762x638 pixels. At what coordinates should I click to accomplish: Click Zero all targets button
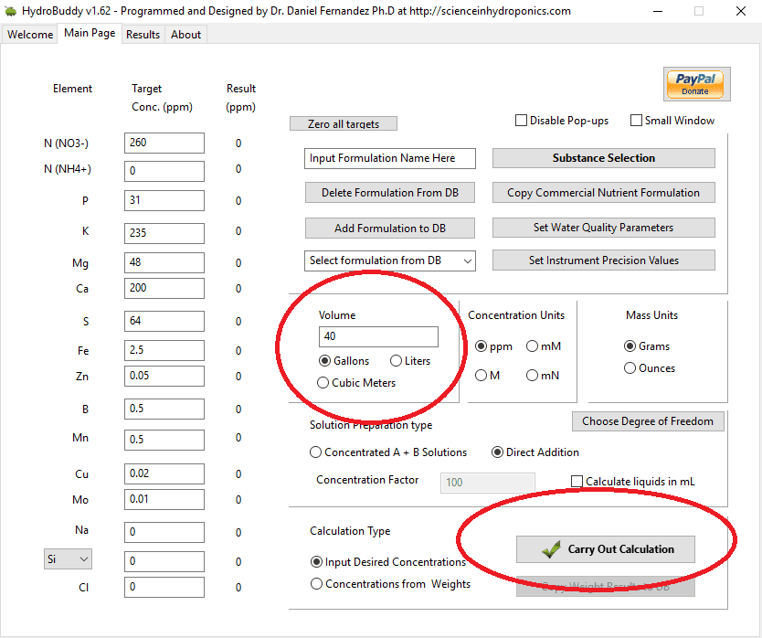(x=344, y=123)
